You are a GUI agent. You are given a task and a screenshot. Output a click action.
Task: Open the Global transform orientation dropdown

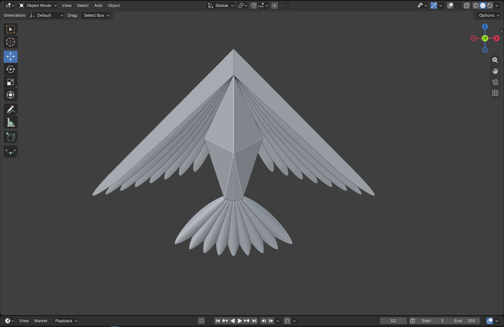(x=221, y=5)
